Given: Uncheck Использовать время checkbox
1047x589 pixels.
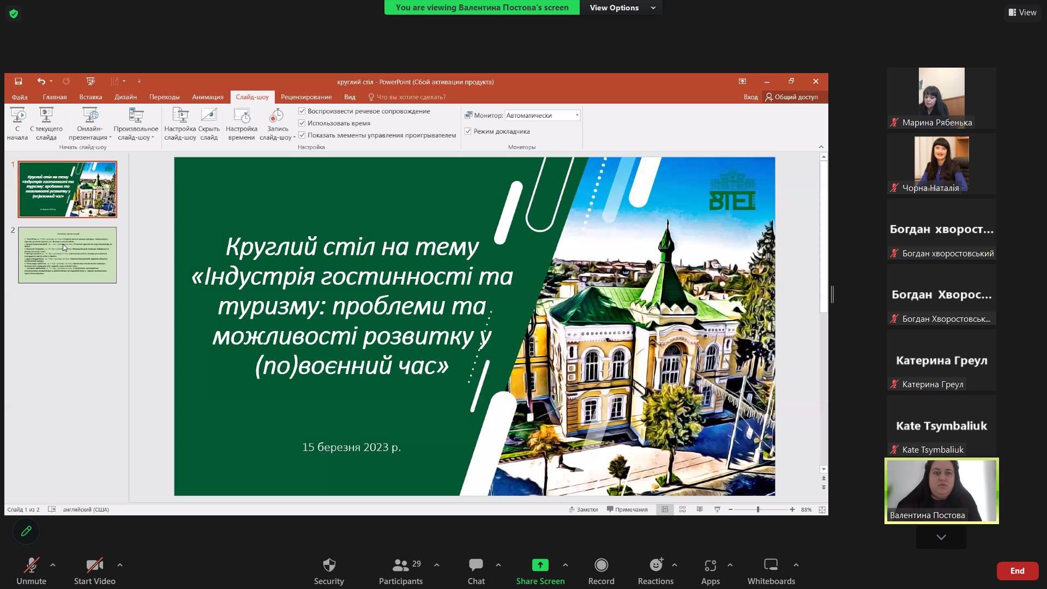Looking at the screenshot, I should tap(302, 123).
